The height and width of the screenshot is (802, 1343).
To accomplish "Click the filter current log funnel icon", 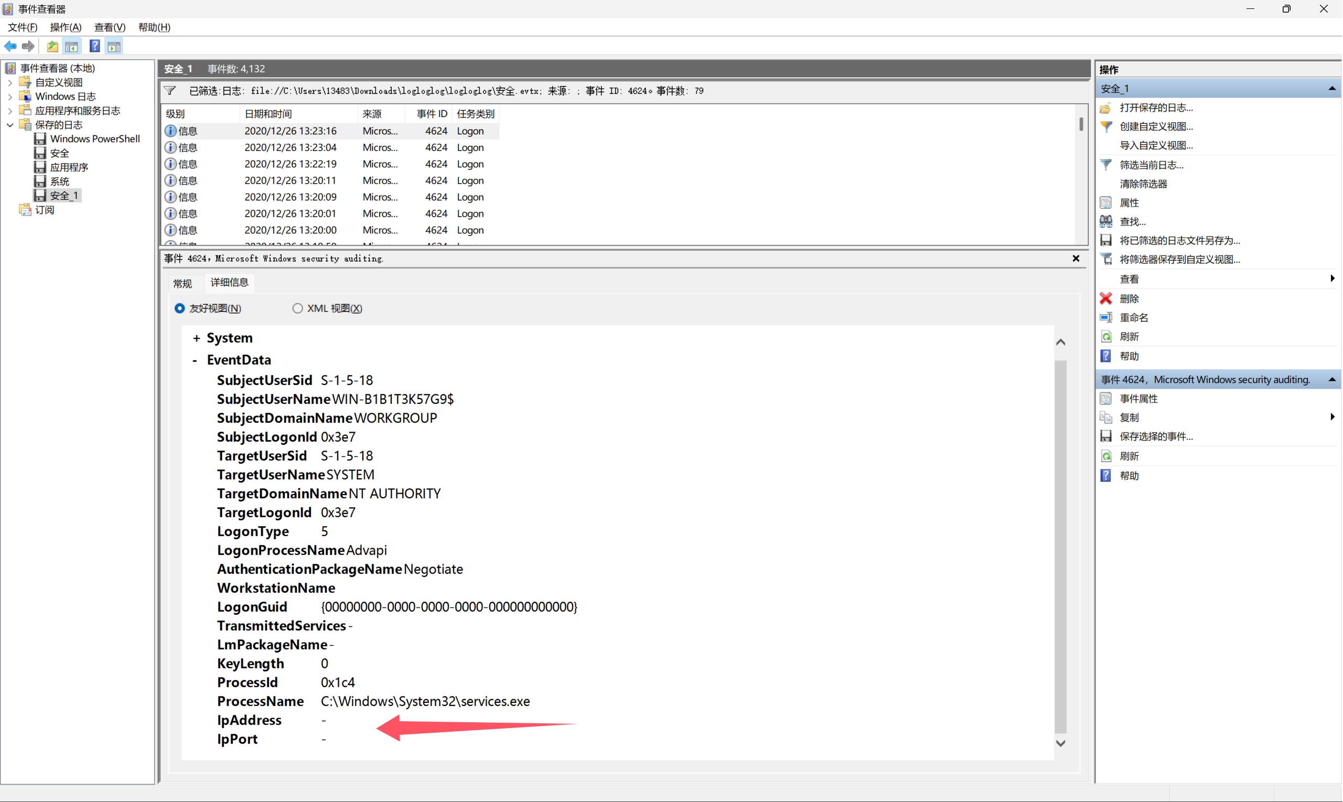I will (1106, 165).
